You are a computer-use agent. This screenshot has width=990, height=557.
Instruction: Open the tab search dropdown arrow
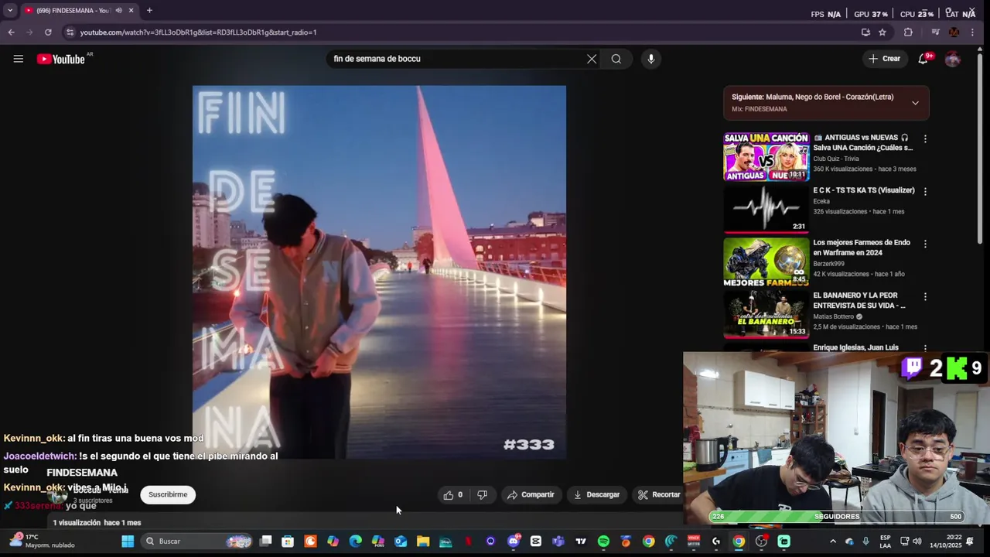(10, 11)
